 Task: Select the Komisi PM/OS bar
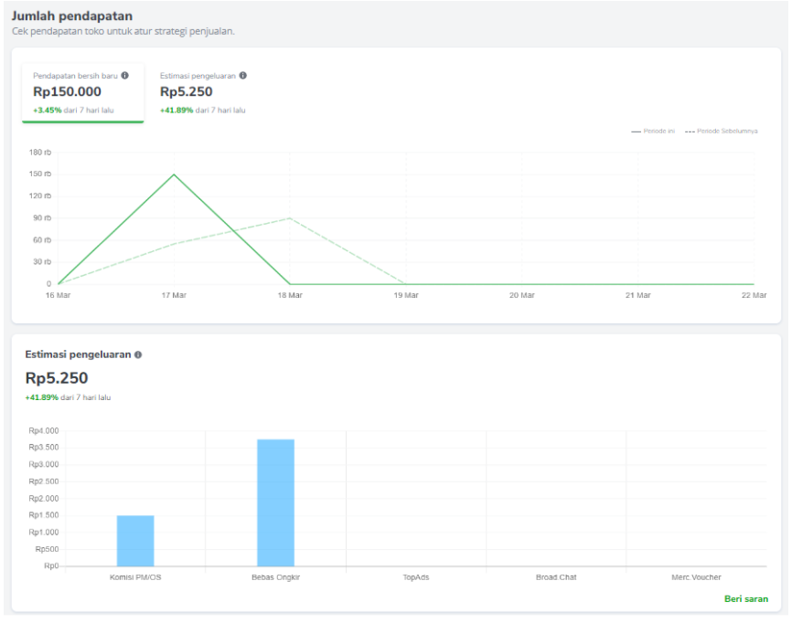tap(135, 541)
